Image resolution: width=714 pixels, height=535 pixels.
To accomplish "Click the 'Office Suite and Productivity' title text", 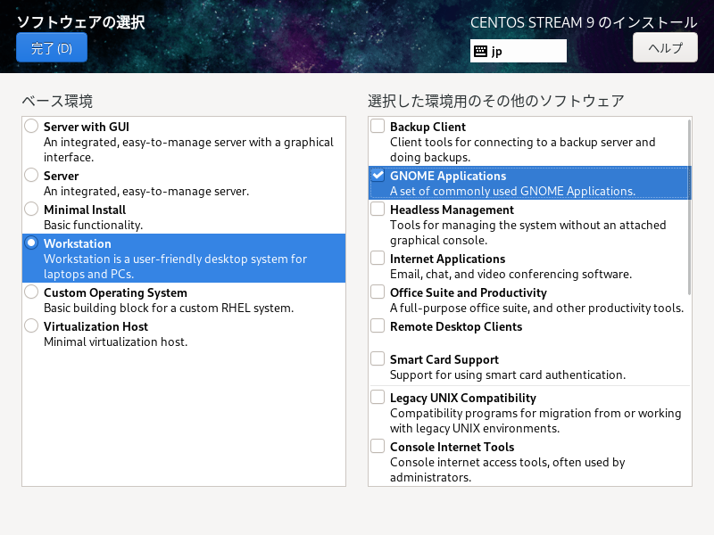I will coord(469,293).
